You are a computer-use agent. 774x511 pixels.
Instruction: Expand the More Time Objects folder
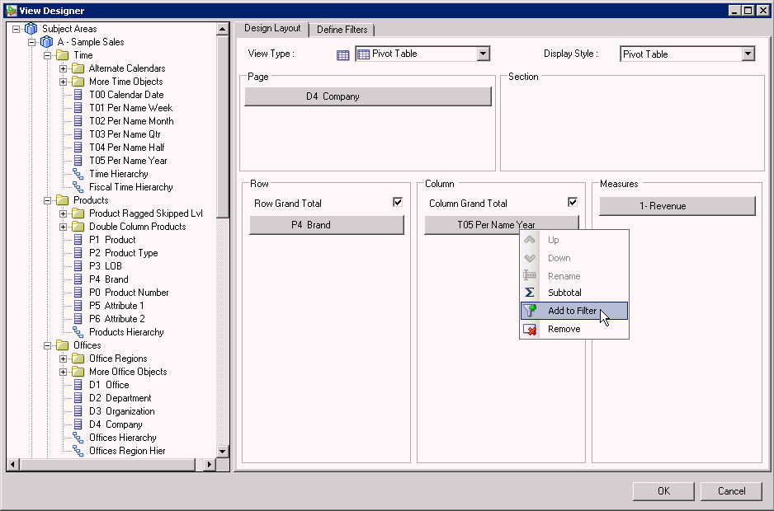[x=64, y=82]
